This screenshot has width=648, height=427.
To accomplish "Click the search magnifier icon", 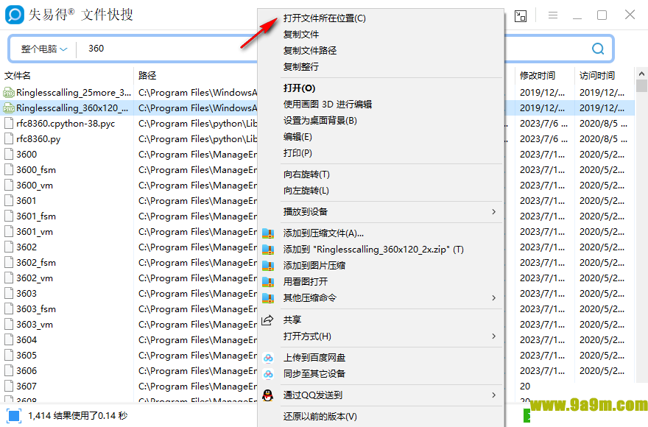I will pyautogui.click(x=598, y=49).
